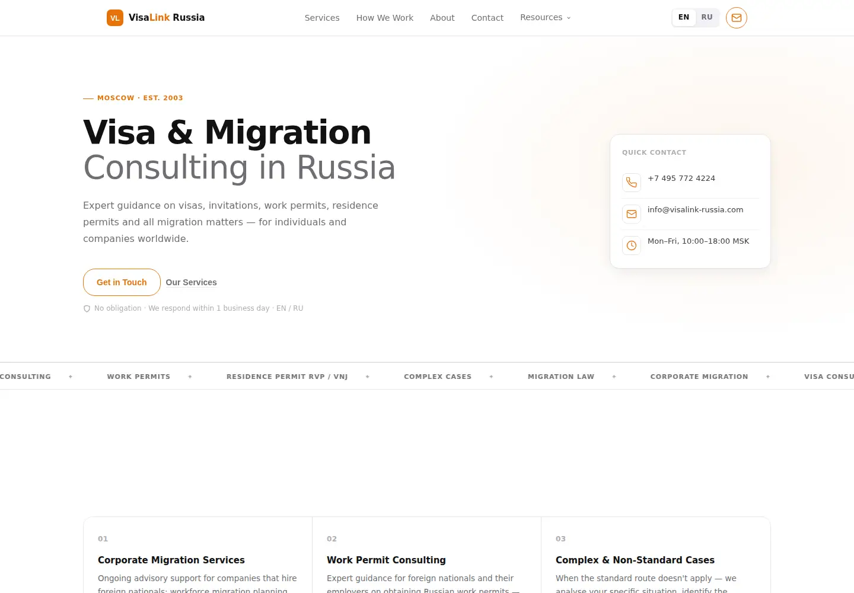Go to How We Work section
The width and height of the screenshot is (854, 593).
pyautogui.click(x=385, y=18)
